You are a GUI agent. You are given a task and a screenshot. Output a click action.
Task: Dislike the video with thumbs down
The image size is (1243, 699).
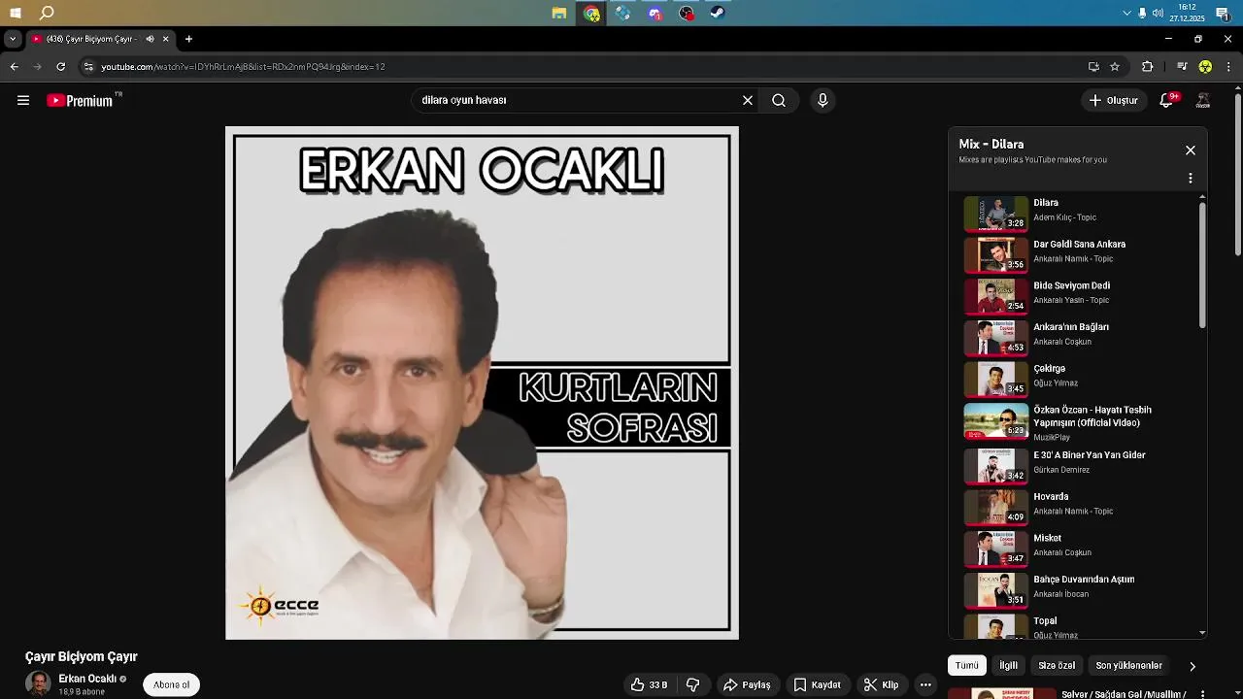692,684
